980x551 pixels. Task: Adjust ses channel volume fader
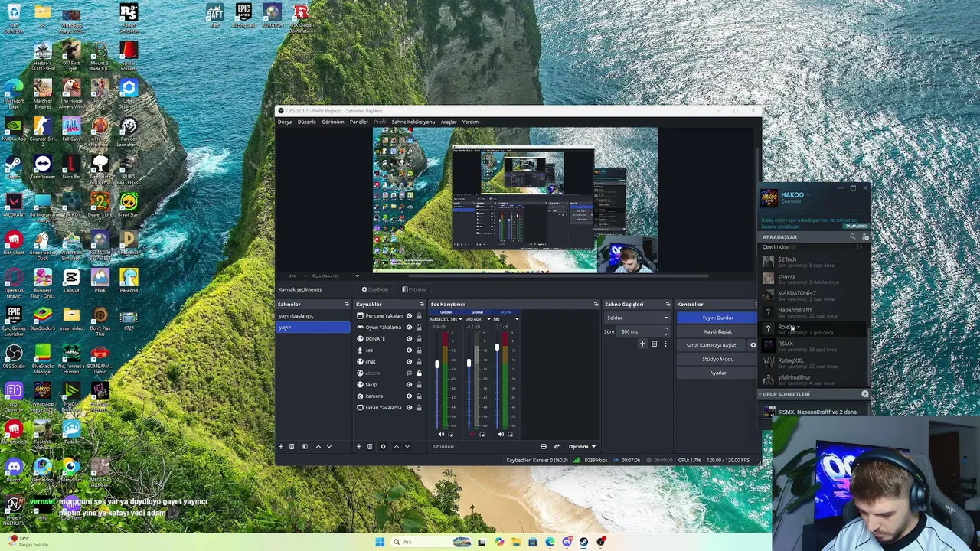497,348
